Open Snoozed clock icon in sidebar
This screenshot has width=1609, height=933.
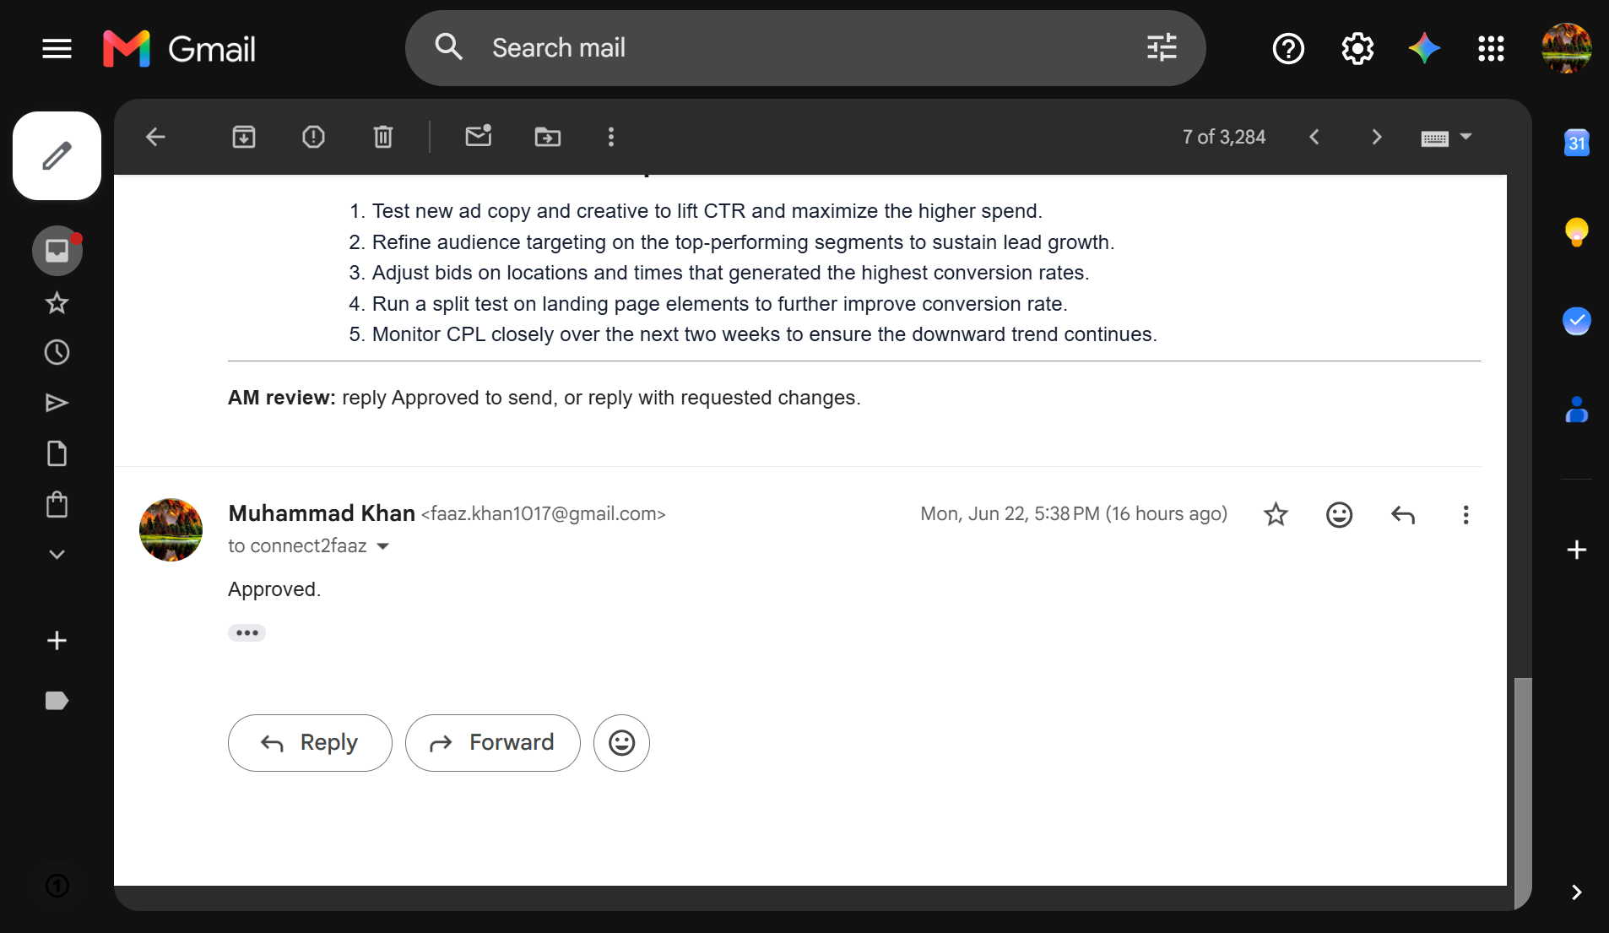[x=57, y=352]
